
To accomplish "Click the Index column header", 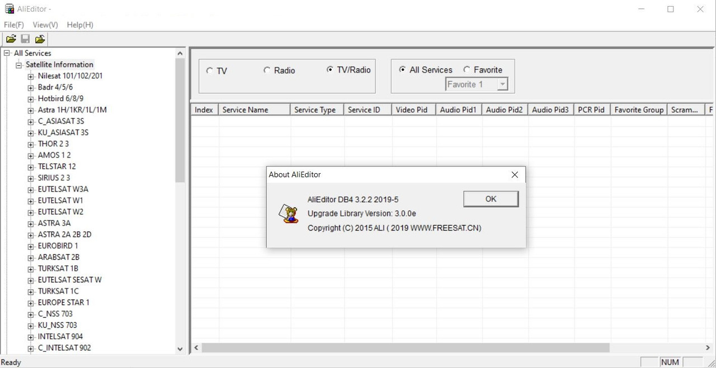I will 205,110.
